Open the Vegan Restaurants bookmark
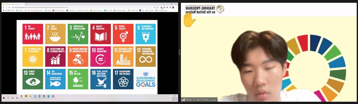 coord(37,10)
